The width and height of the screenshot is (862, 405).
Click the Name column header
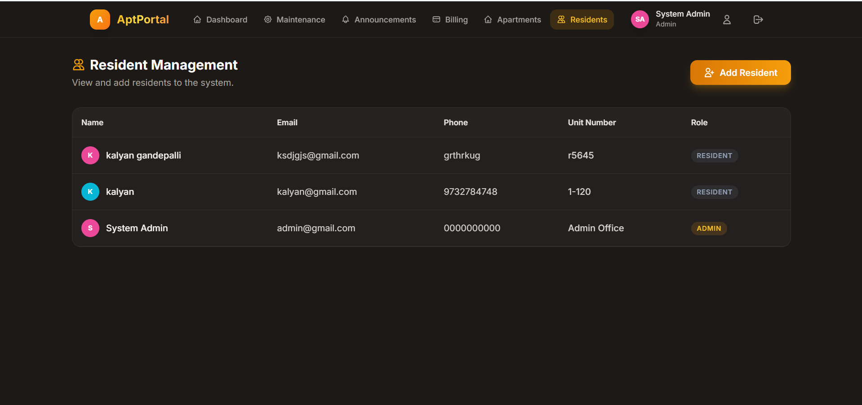click(93, 123)
